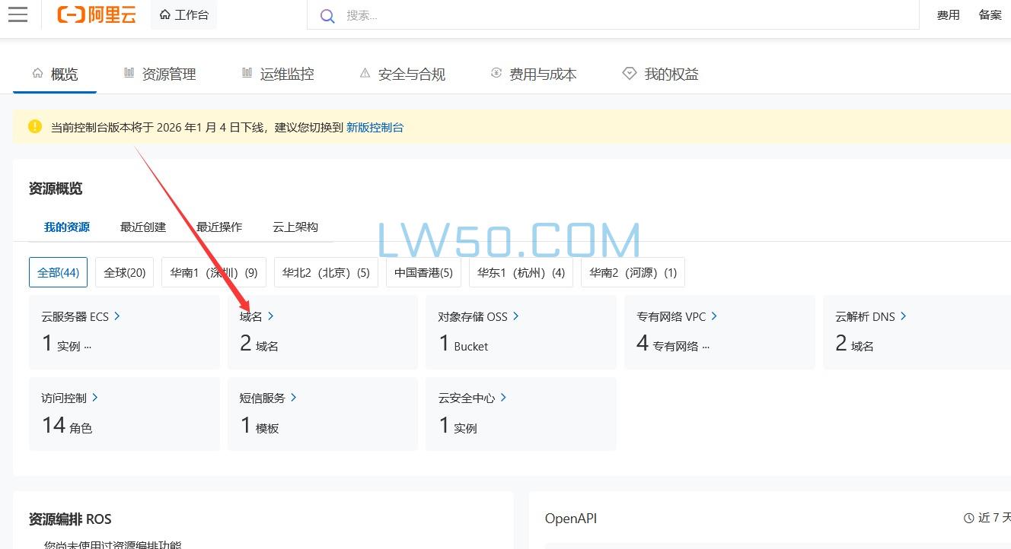This screenshot has height=549, width=1011.
Task: Open the hamburger menu at top left
Action: [x=18, y=14]
